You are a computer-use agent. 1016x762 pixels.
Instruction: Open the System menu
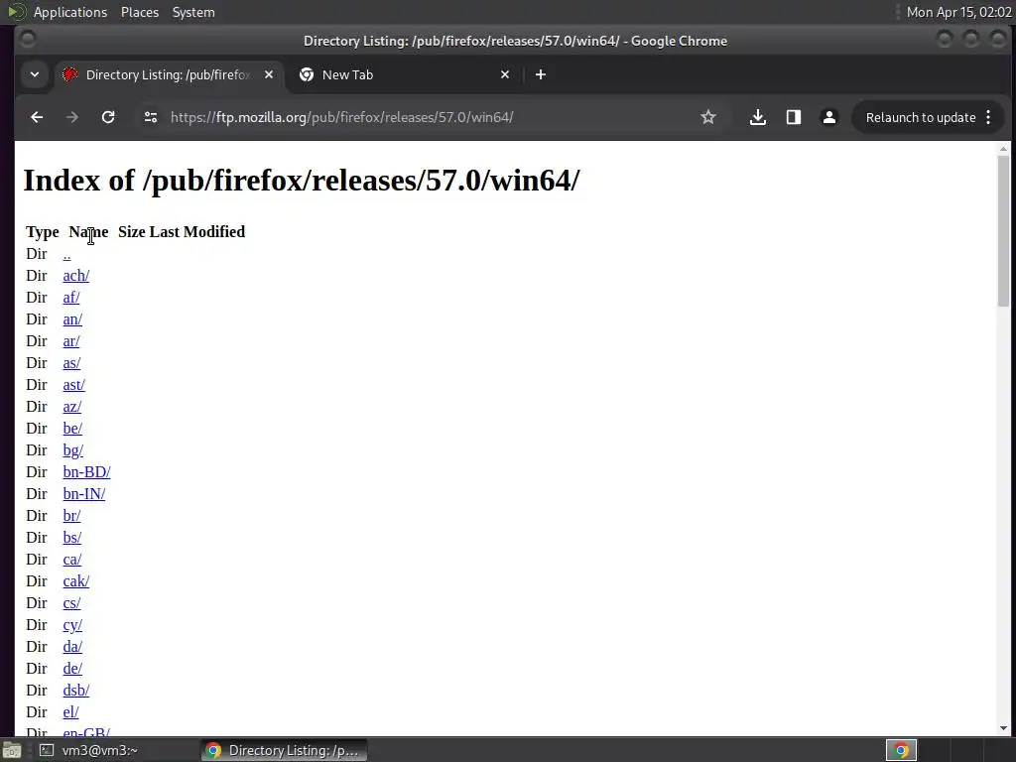[193, 12]
